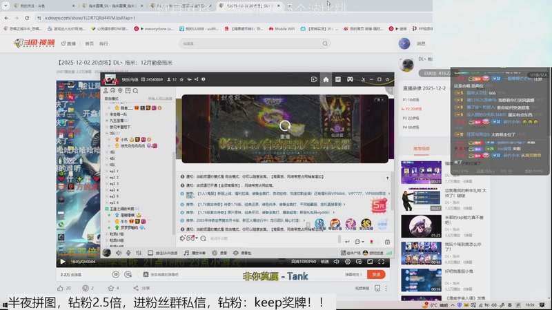Viewport: 552px width, 310px height.
Task: Toggle danmaku display button
Action: 115,274
